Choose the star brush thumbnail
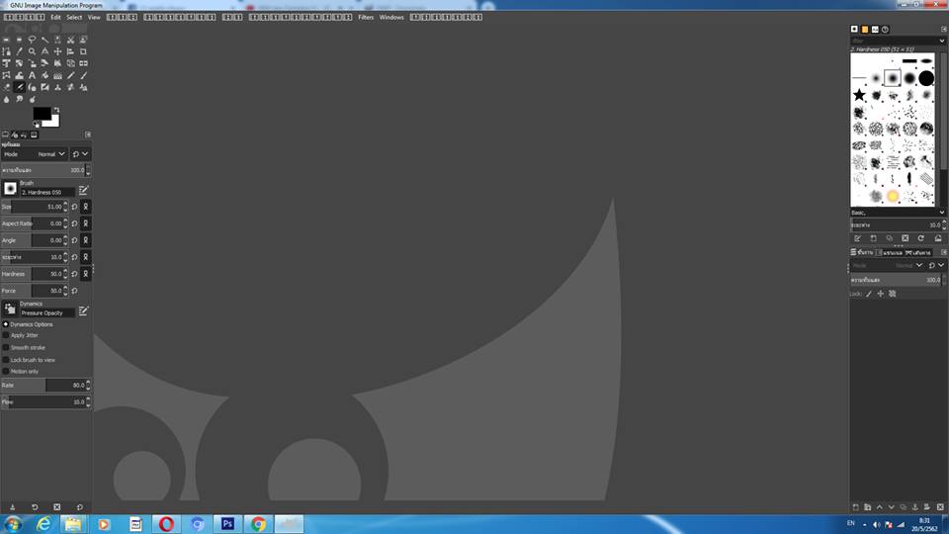The image size is (949, 534). click(x=859, y=95)
